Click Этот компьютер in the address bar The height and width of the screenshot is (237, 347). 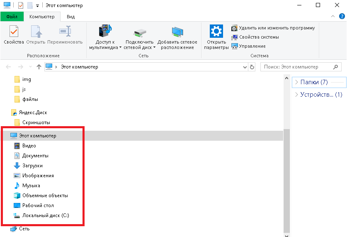point(80,67)
